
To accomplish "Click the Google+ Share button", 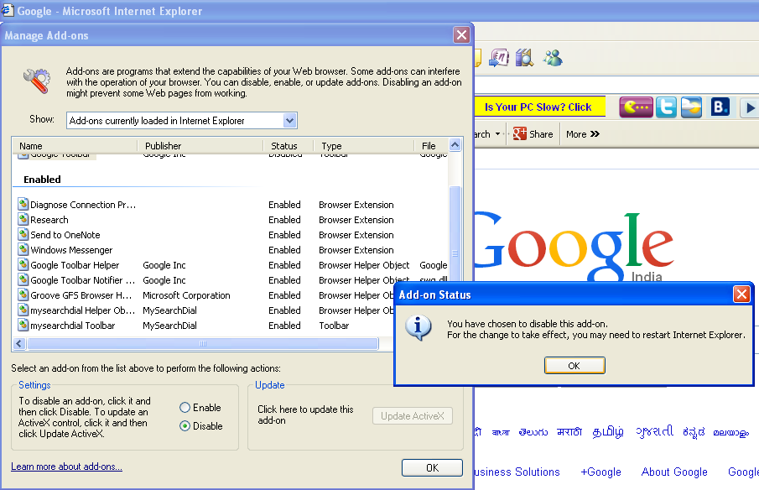I will coord(533,134).
